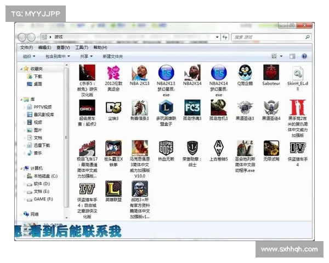
Task: Open the 文件(F) menu
Action: 26,48
